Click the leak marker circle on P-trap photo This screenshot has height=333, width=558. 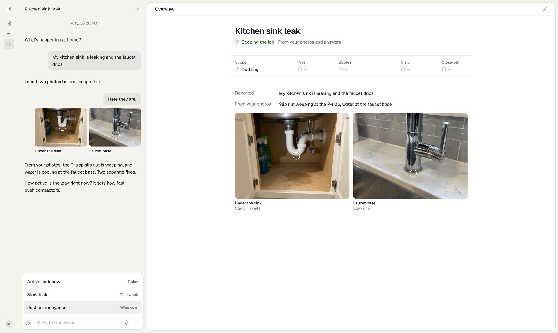(296, 156)
